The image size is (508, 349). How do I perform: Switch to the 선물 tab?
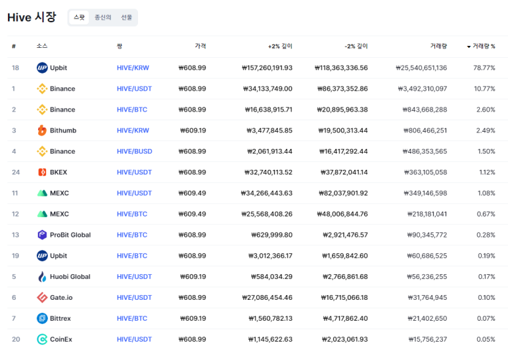coord(126,18)
